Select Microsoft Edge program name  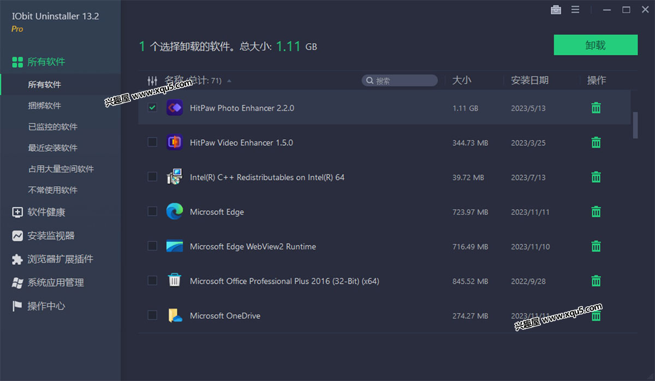point(217,212)
